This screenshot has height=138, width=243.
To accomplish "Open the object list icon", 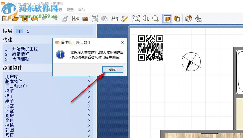I will (177, 19).
